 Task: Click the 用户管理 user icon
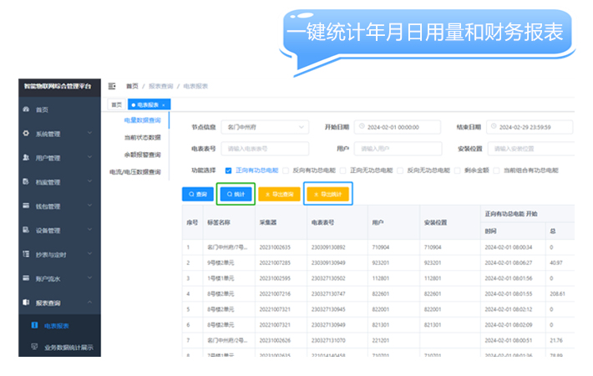[24, 158]
